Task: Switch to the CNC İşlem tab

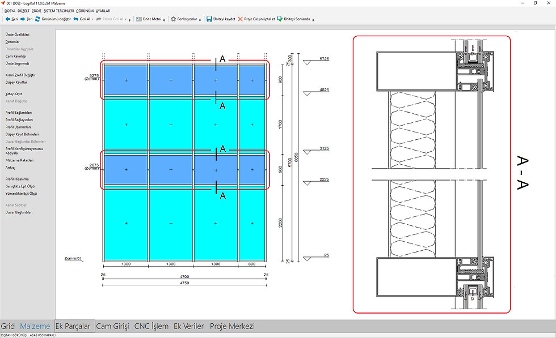Action: point(151,326)
